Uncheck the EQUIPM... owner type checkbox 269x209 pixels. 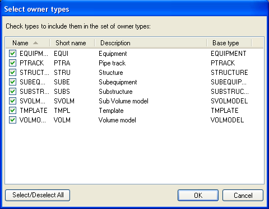(x=12, y=54)
